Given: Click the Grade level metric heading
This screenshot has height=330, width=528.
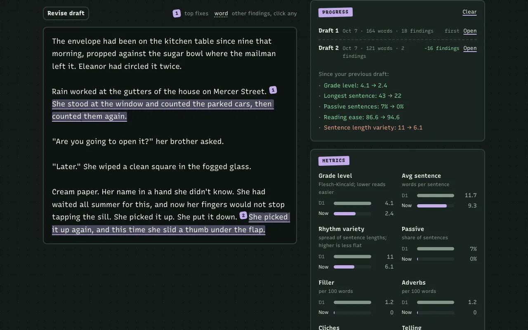Looking at the screenshot, I should (x=335, y=176).
